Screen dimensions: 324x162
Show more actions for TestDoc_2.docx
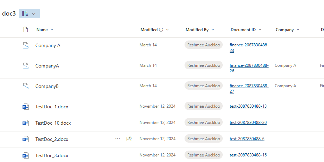pyautogui.click(x=118, y=139)
